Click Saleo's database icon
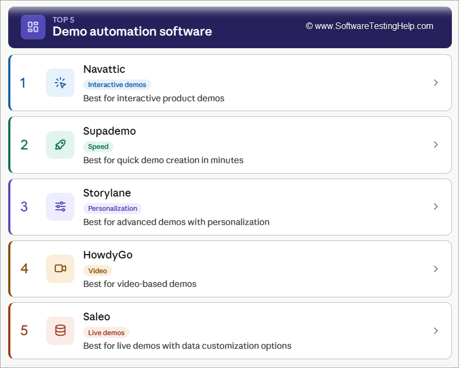This screenshot has width=459, height=368. 60,331
